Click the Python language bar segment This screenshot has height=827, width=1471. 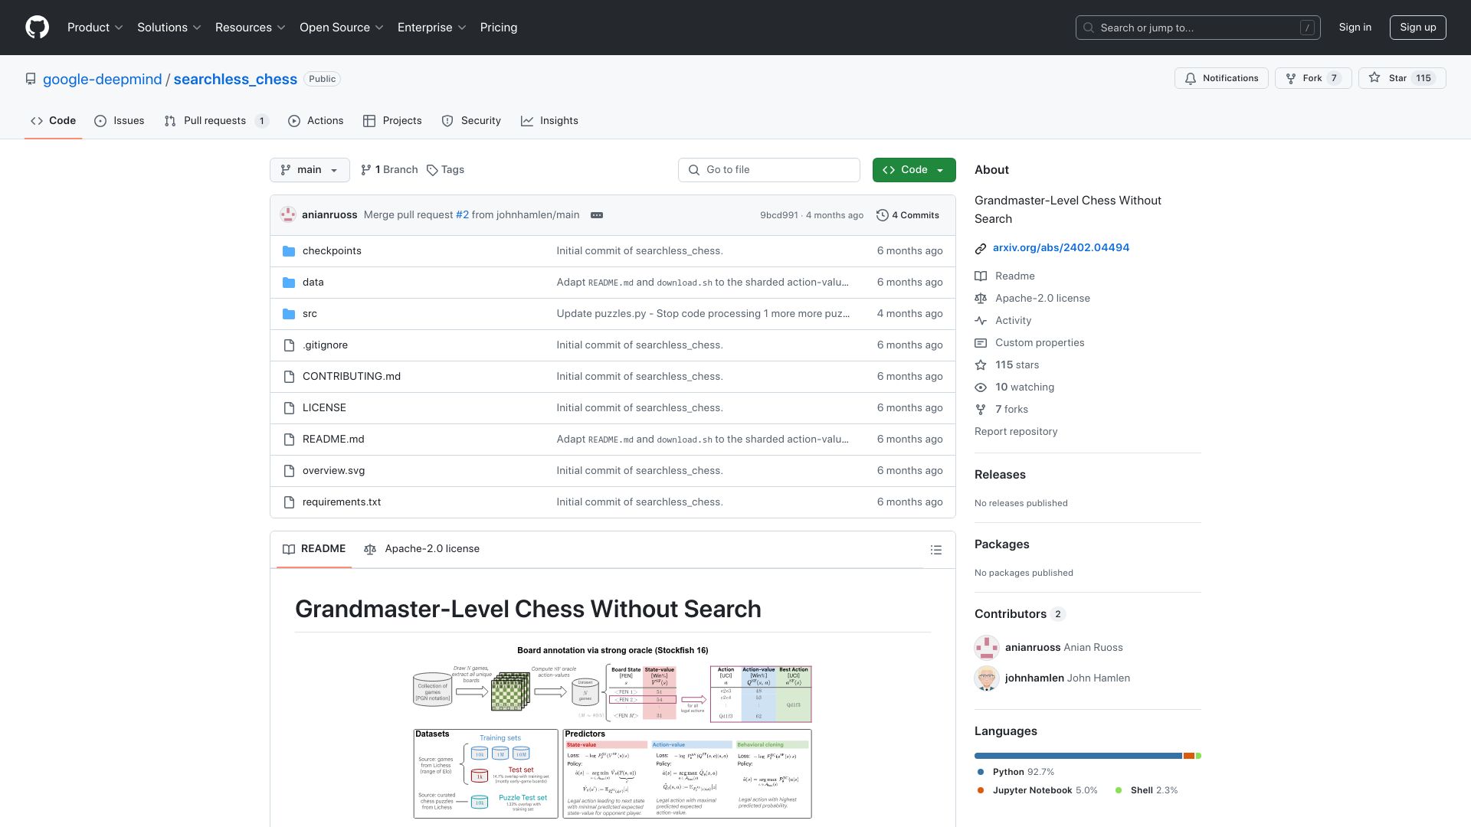(1078, 756)
